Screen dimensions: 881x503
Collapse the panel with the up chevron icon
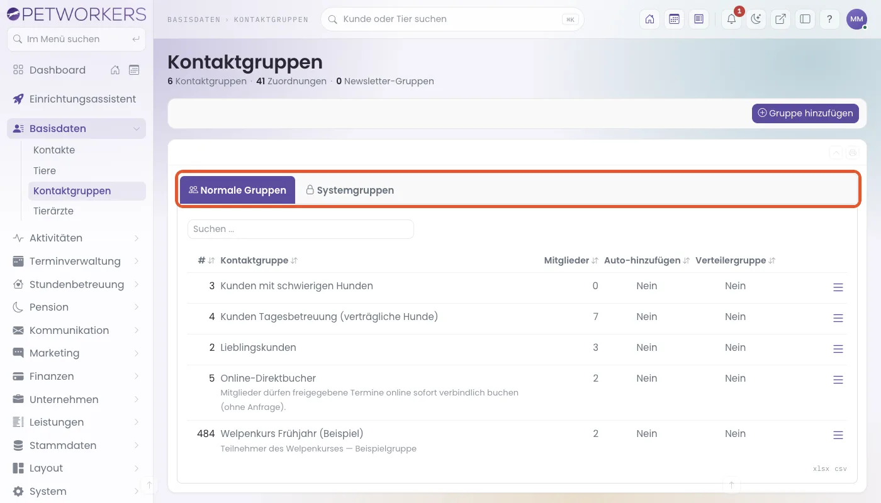[836, 152]
